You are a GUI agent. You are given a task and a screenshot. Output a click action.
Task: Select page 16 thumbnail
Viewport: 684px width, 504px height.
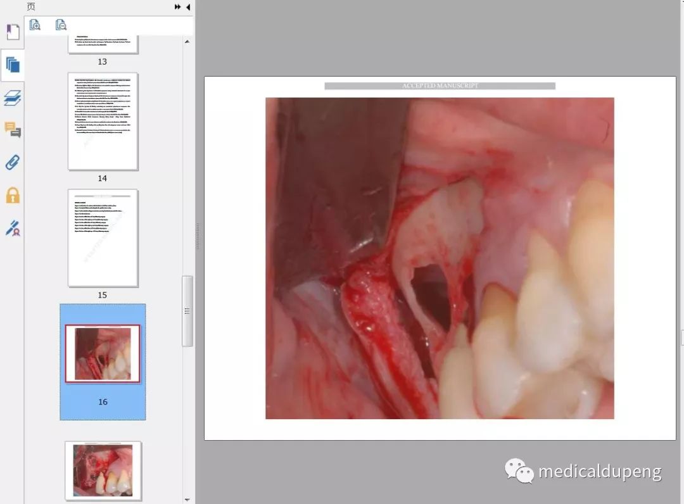click(x=103, y=355)
